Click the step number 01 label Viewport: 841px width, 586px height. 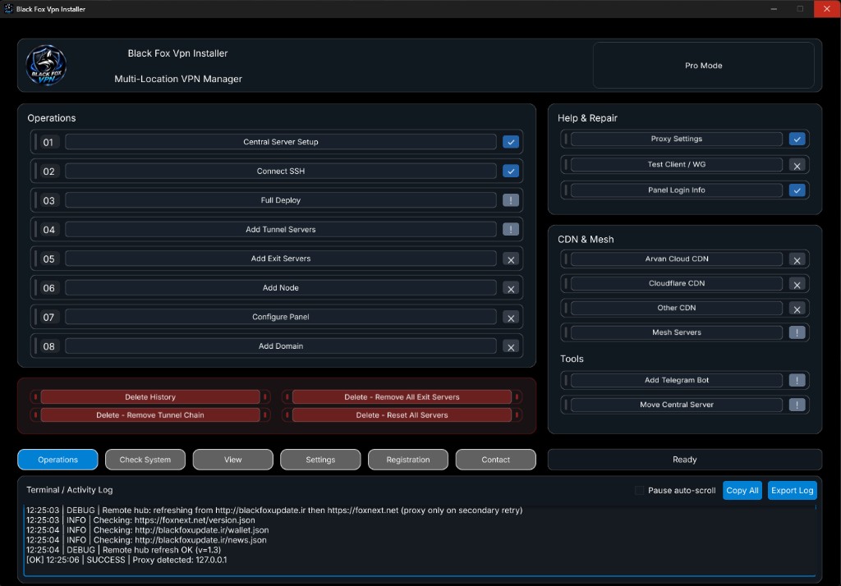click(48, 142)
